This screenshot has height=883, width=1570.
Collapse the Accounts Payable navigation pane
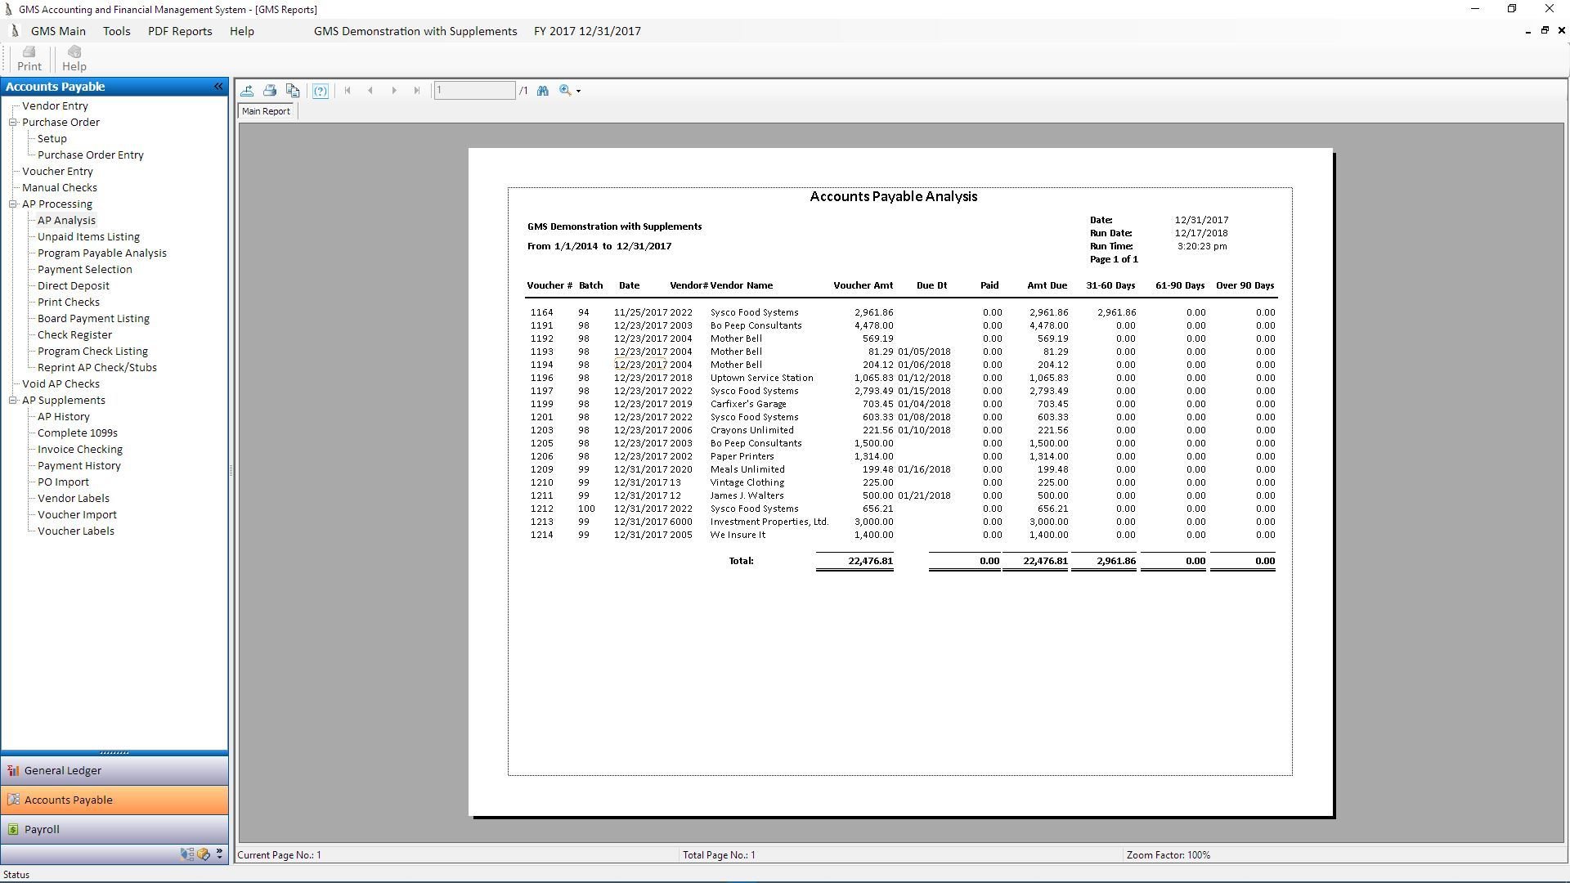pyautogui.click(x=218, y=87)
